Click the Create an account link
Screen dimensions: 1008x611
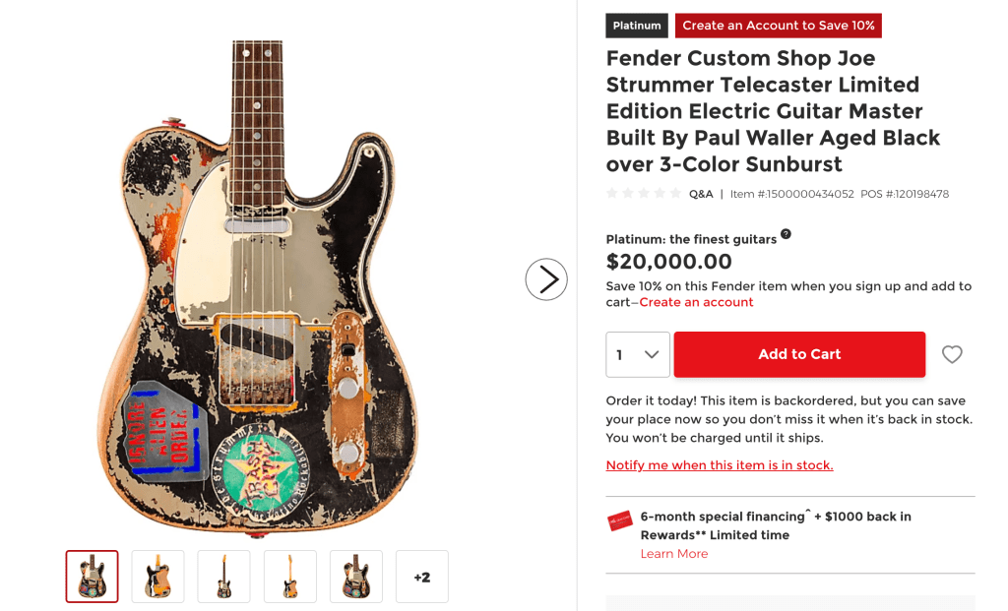click(696, 302)
